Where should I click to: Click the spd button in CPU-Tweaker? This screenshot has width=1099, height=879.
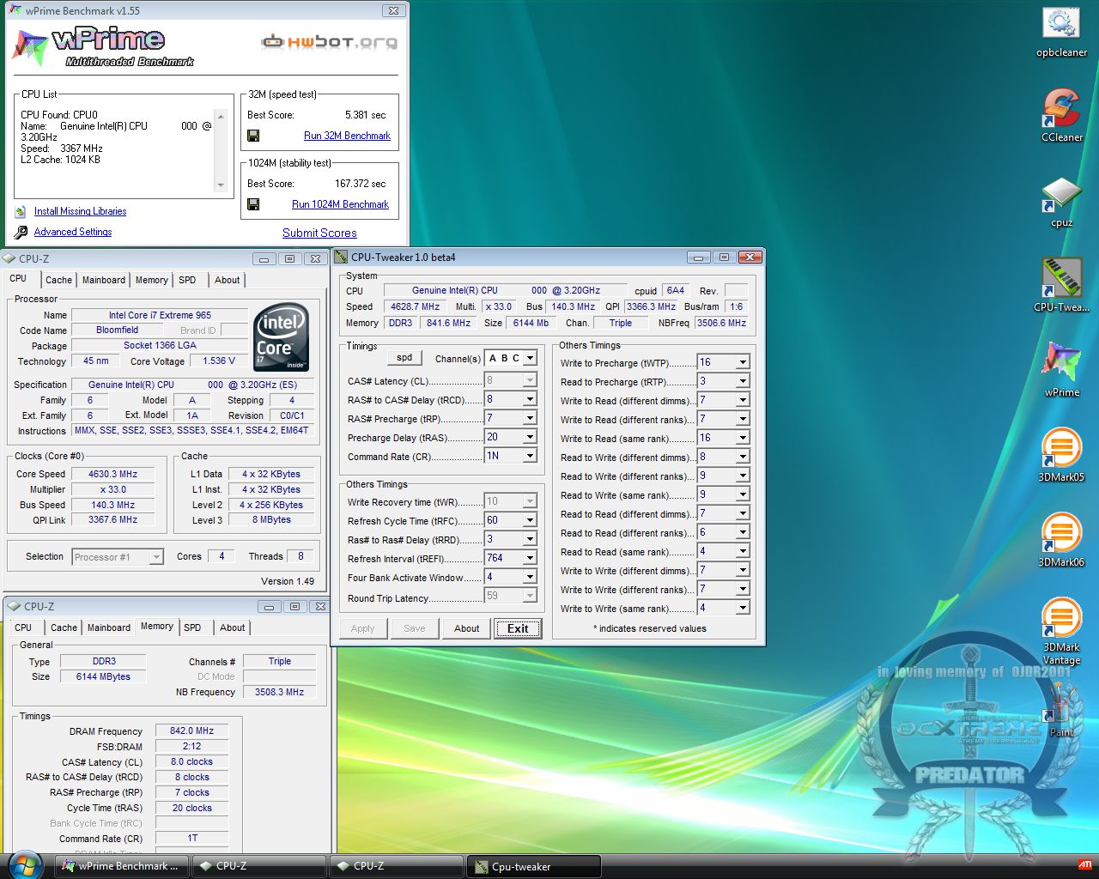(x=404, y=358)
